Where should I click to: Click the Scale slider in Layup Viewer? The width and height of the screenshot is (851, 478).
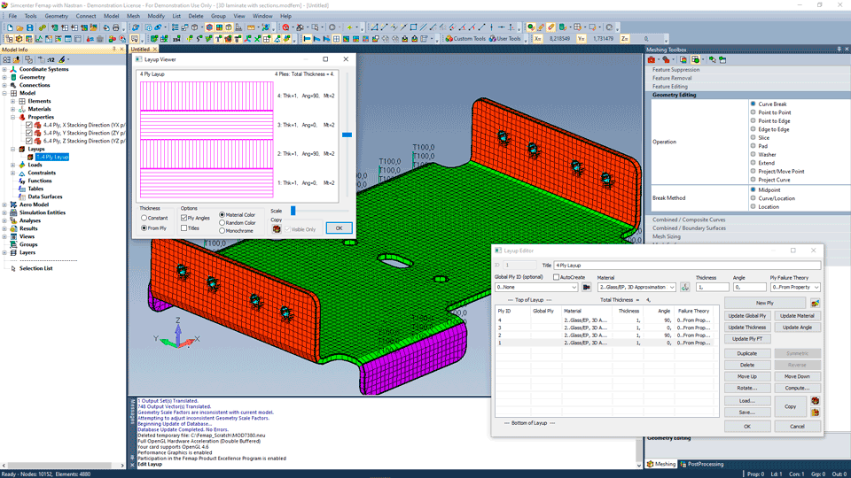293,211
